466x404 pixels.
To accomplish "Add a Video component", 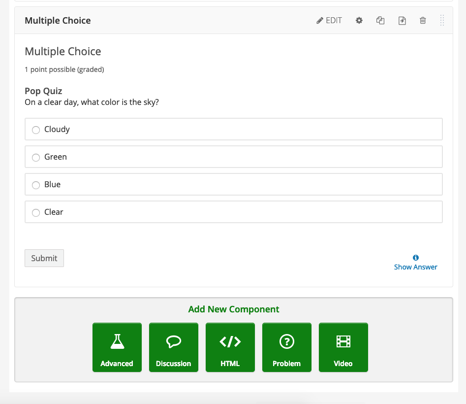I will point(343,347).
